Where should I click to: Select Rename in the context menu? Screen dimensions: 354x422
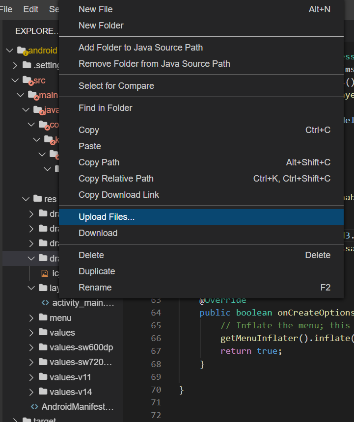click(201, 288)
